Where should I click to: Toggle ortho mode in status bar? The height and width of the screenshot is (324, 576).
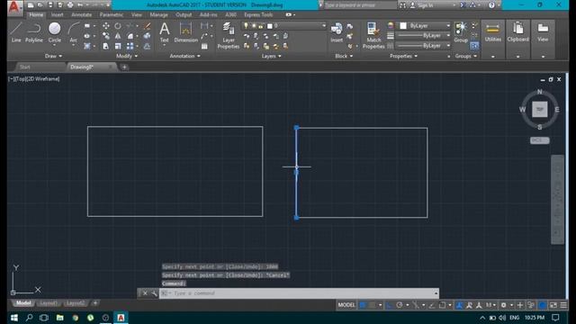coord(390,305)
